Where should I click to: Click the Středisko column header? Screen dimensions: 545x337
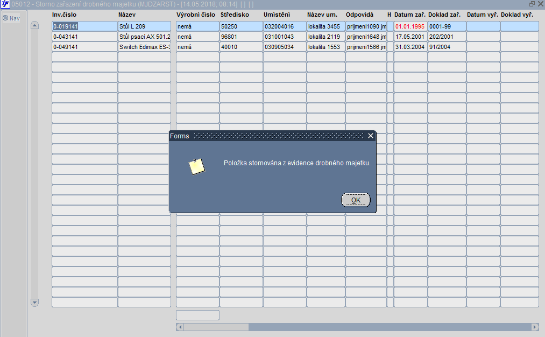click(x=235, y=15)
